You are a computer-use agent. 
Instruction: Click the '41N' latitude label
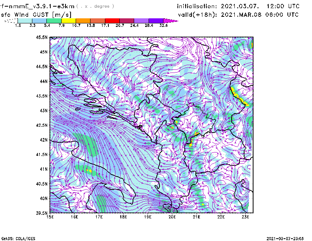[44, 169]
